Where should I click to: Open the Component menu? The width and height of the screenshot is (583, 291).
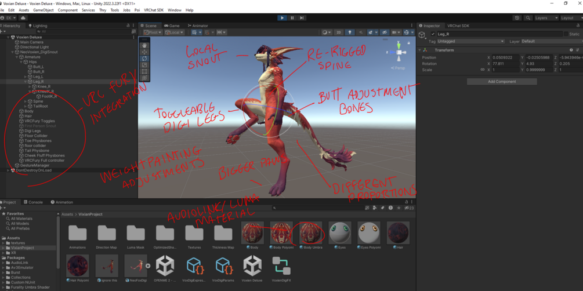pyautogui.click(x=68, y=10)
